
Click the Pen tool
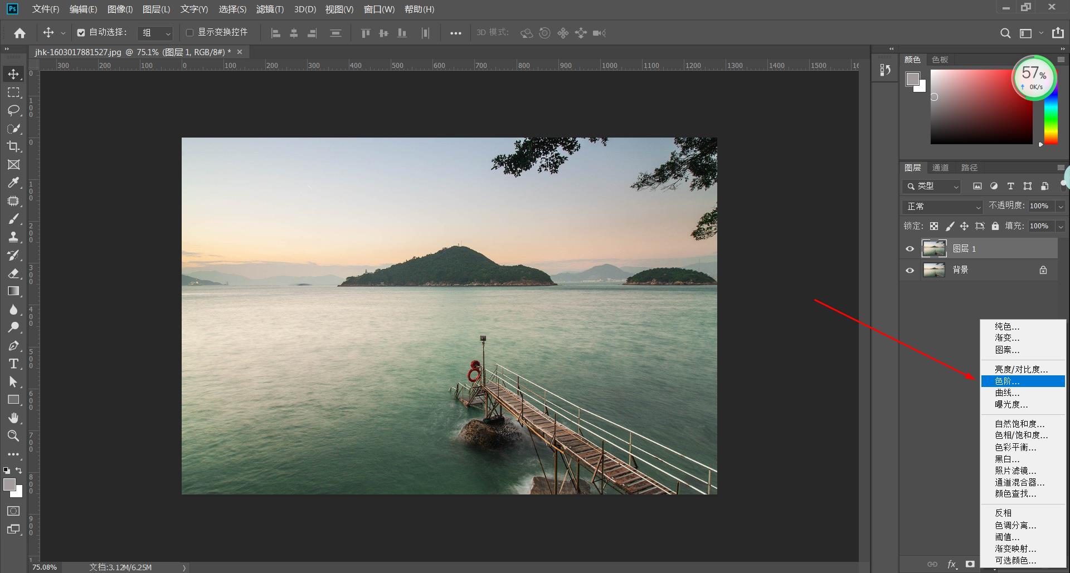point(13,346)
